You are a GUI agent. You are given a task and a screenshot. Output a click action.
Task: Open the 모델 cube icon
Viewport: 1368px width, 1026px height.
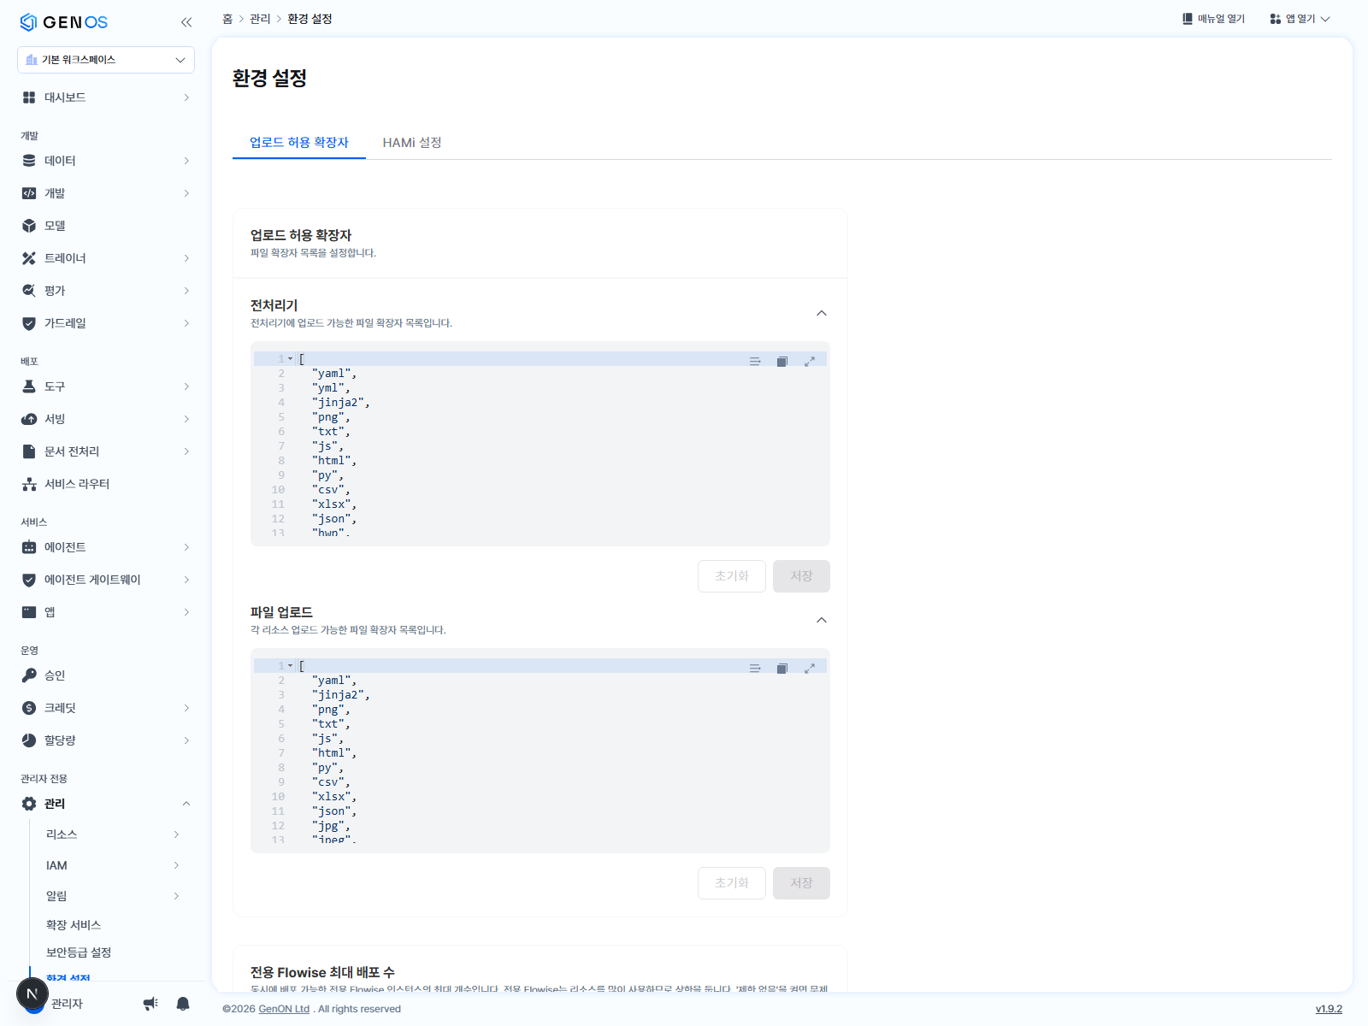[29, 226]
